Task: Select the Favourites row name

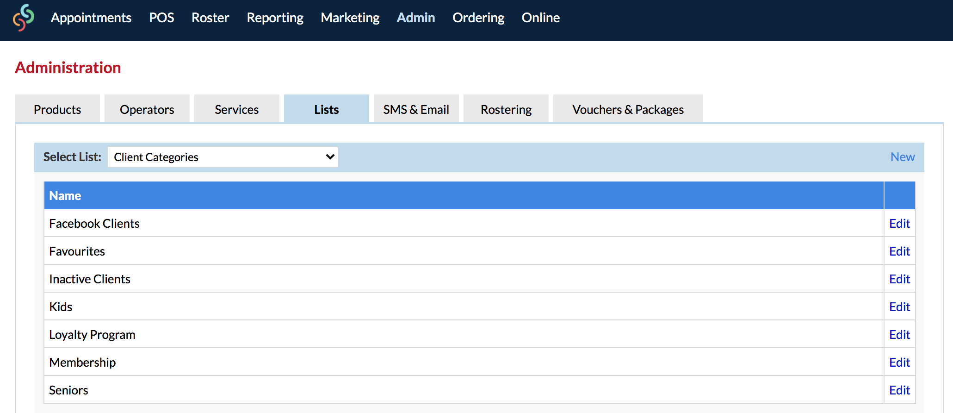Action: point(77,251)
